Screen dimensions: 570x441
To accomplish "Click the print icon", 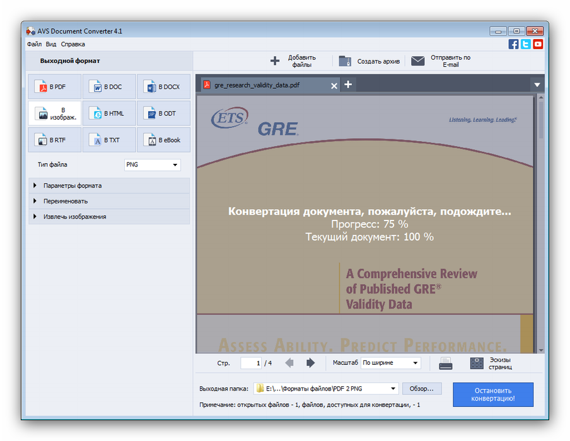I will tap(446, 363).
